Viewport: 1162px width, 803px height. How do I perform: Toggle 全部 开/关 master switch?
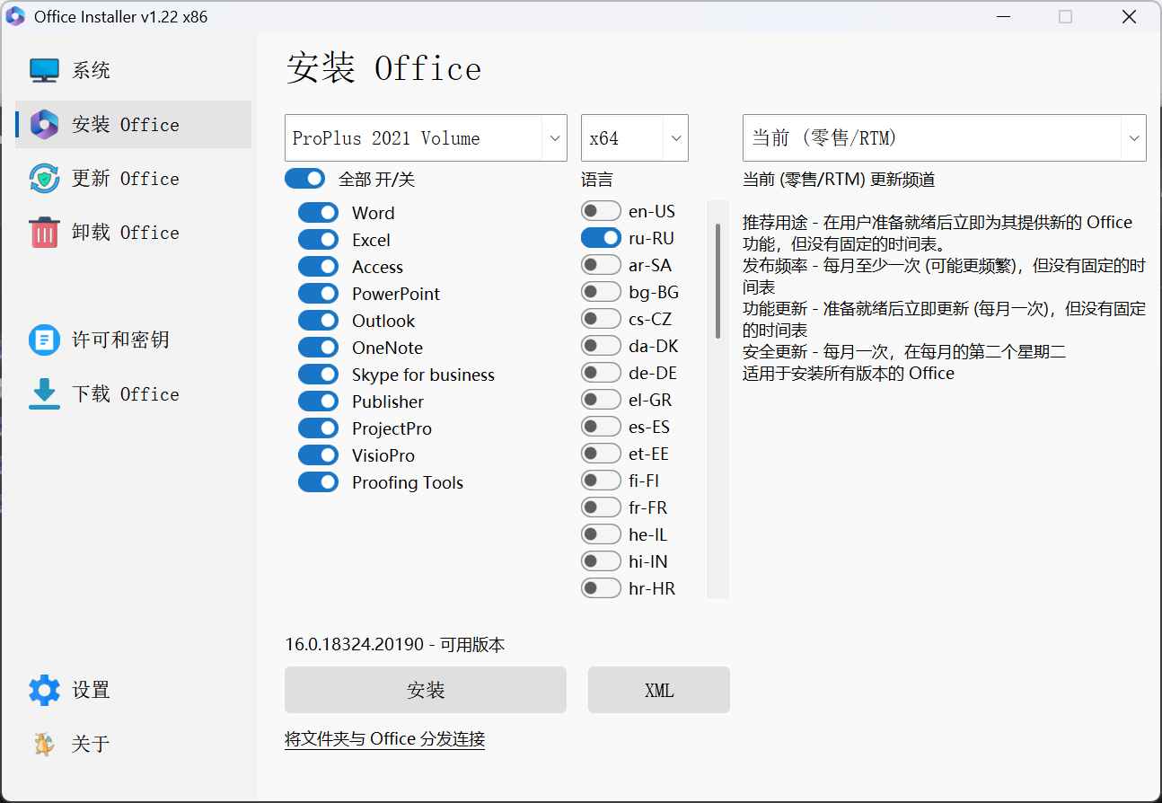pyautogui.click(x=304, y=179)
